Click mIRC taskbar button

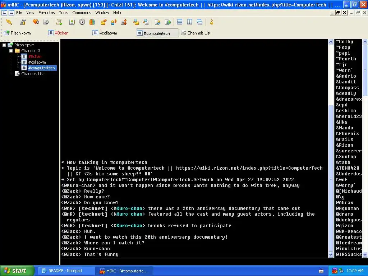tap(124, 271)
